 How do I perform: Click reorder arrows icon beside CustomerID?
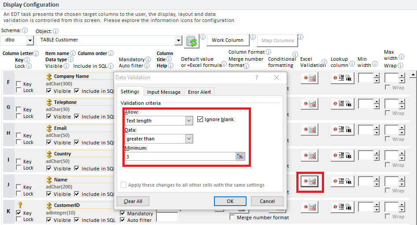coord(49,206)
